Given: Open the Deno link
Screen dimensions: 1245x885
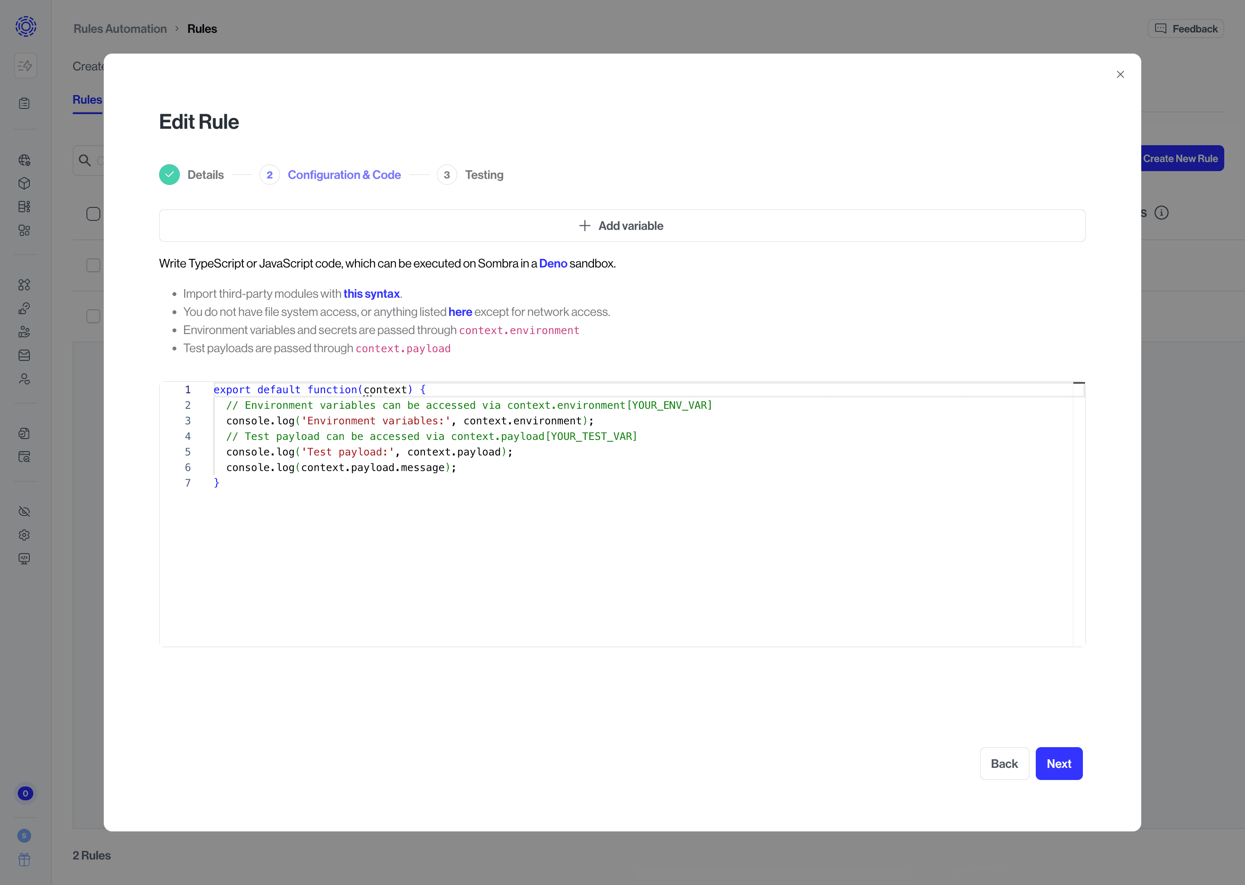Looking at the screenshot, I should point(553,263).
